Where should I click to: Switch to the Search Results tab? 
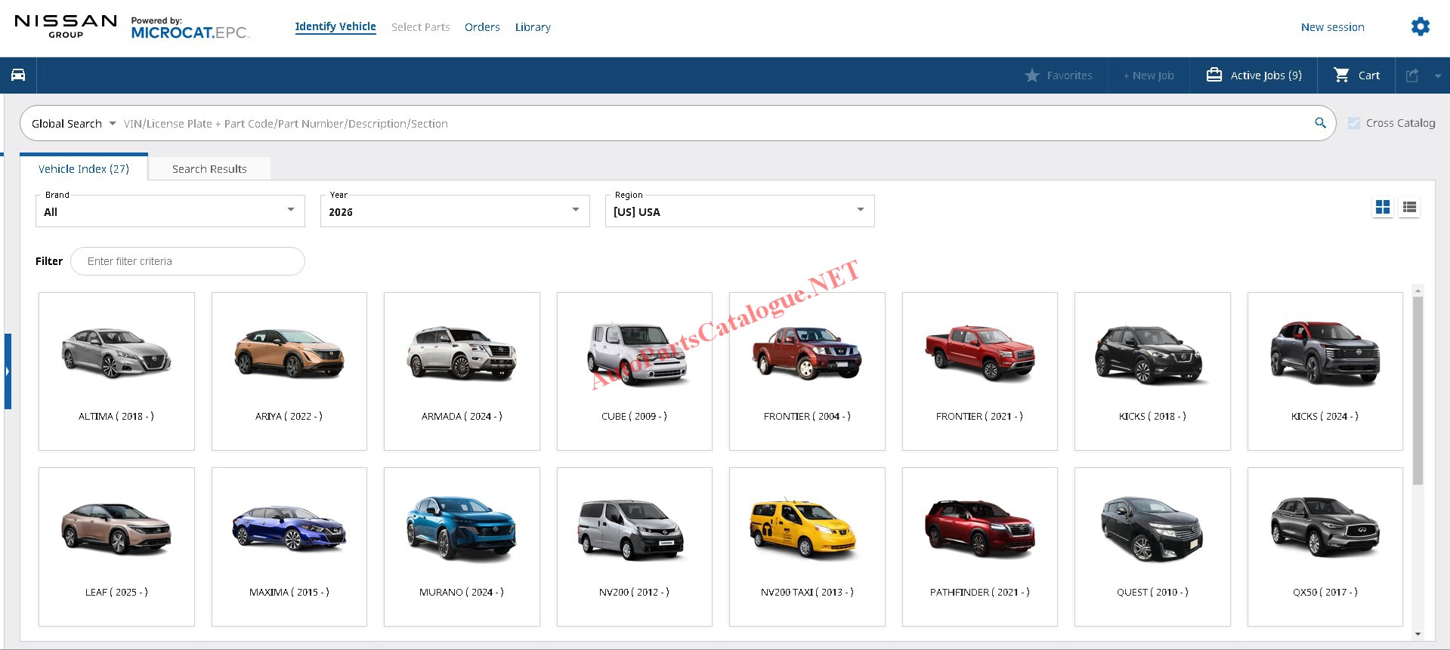(209, 169)
